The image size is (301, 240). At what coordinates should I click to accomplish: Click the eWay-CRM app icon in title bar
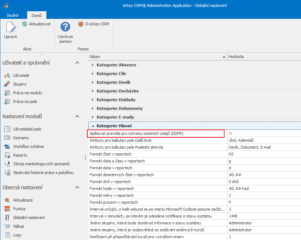[6, 5]
